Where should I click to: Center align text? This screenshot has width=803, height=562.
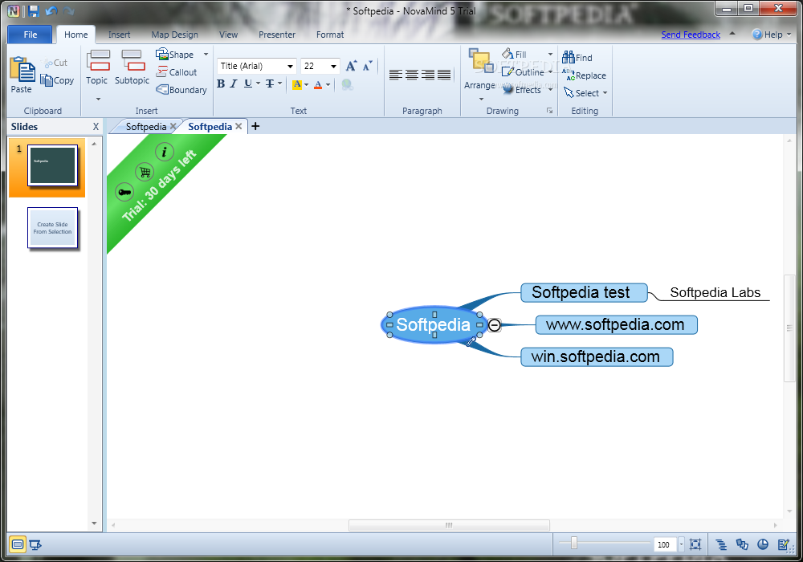[x=412, y=75]
